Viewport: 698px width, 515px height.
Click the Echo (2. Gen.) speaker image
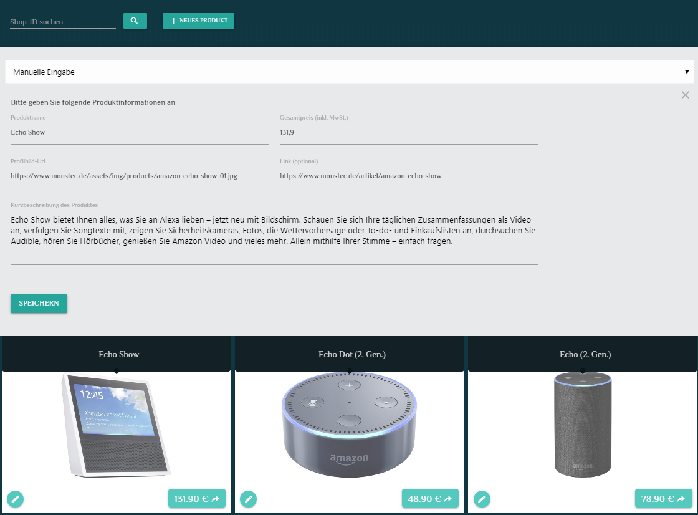583,425
